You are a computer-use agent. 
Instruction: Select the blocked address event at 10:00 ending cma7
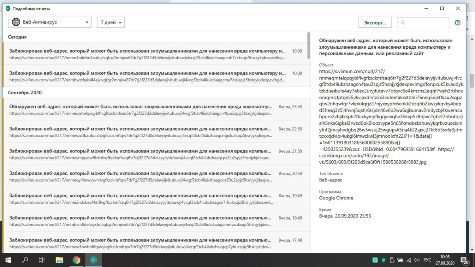tap(156, 76)
